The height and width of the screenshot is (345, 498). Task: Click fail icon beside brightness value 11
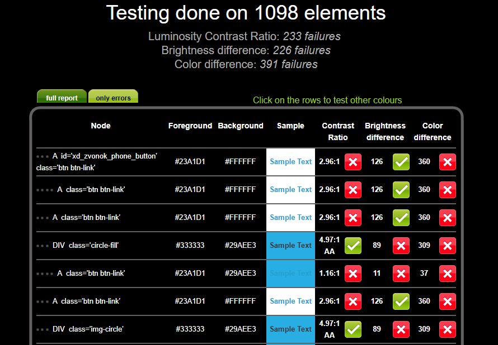coord(401,274)
